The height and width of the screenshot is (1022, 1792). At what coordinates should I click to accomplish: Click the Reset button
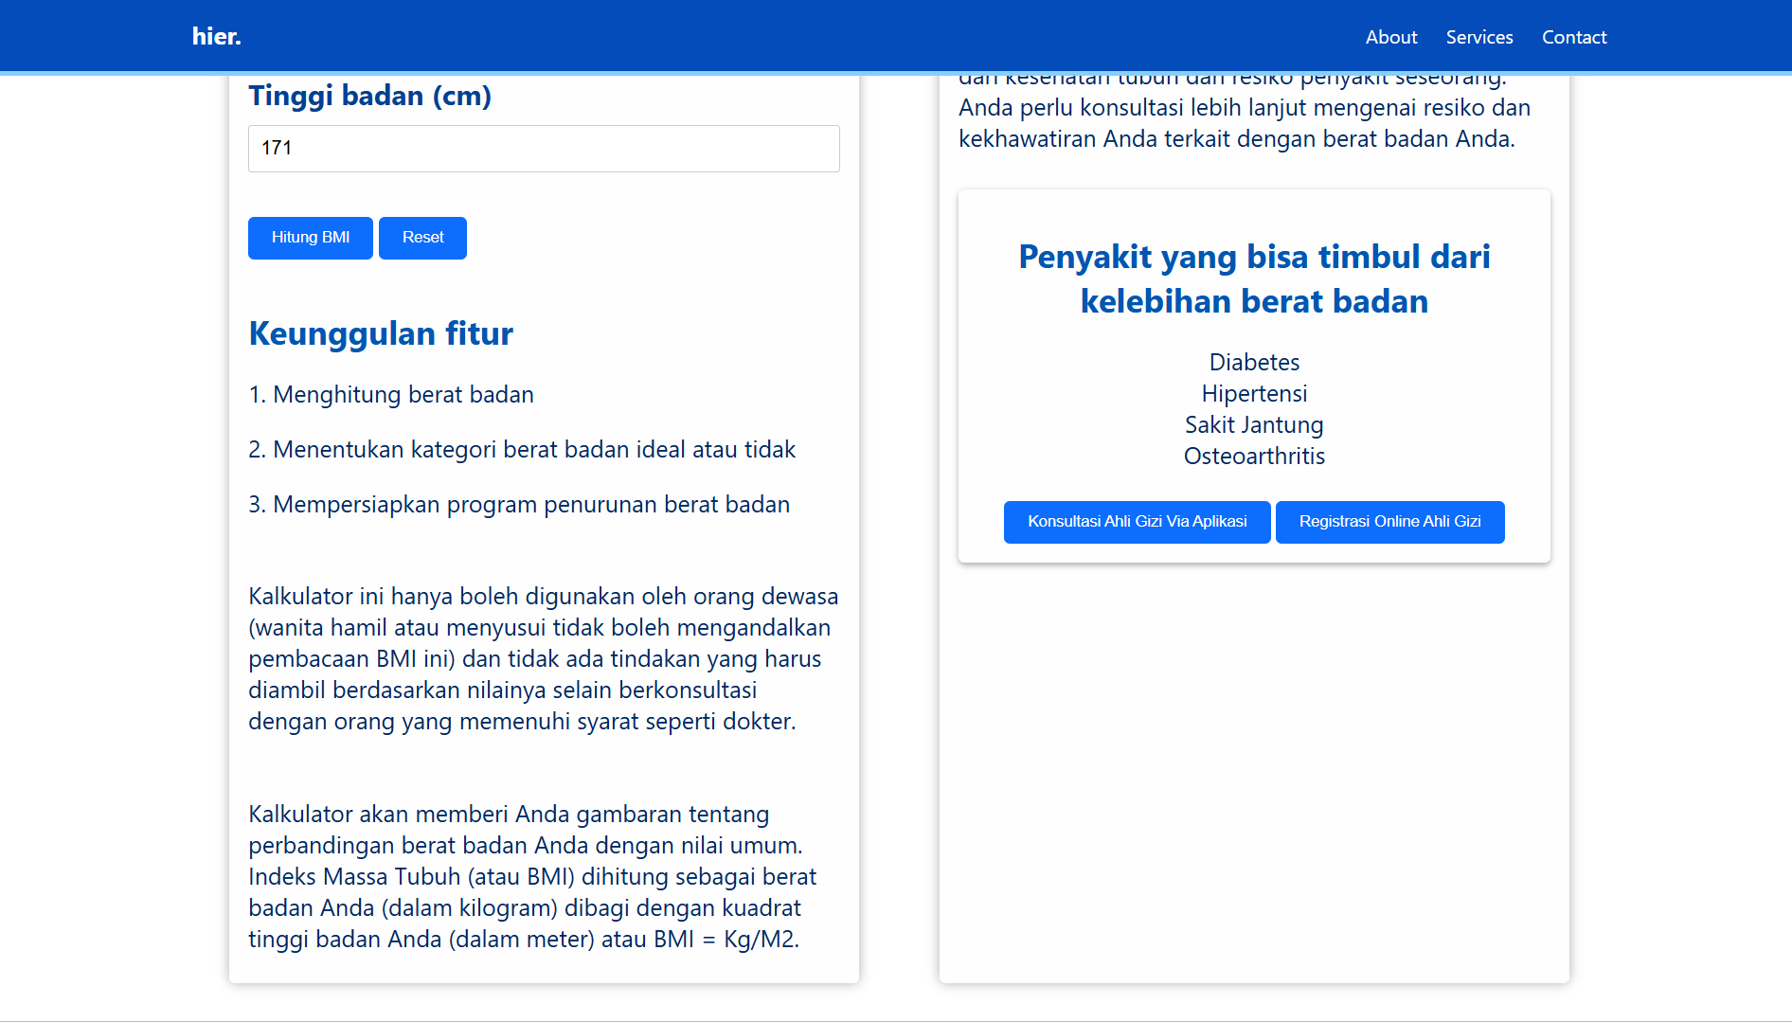point(422,238)
